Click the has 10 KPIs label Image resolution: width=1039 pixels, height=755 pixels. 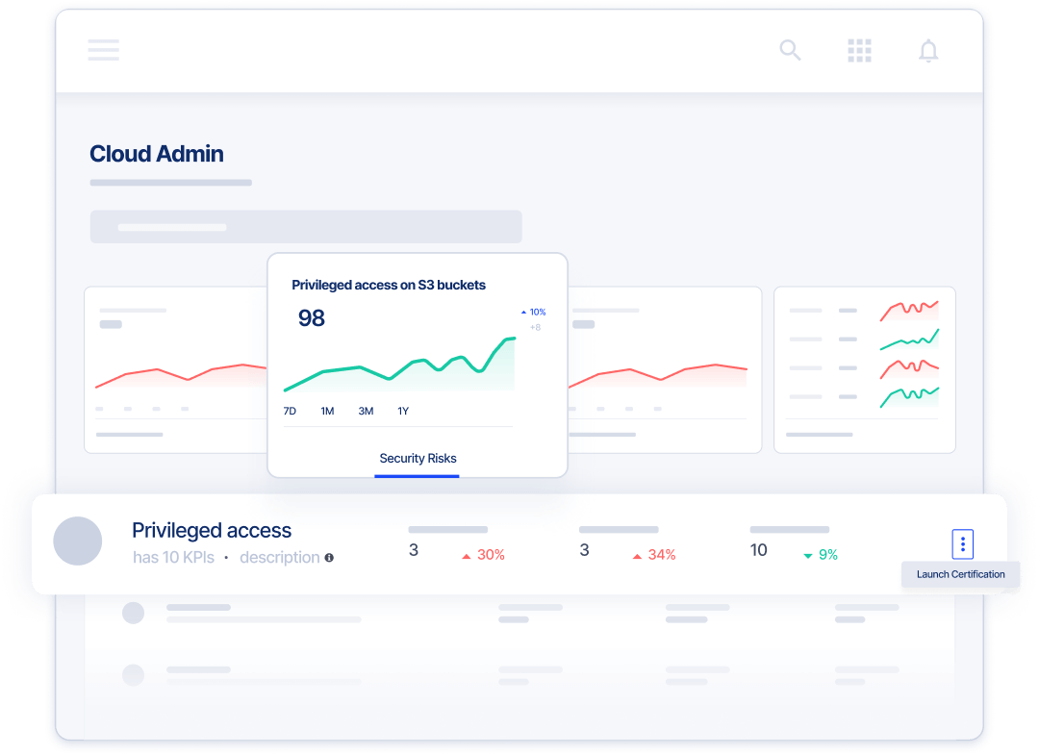(x=174, y=557)
